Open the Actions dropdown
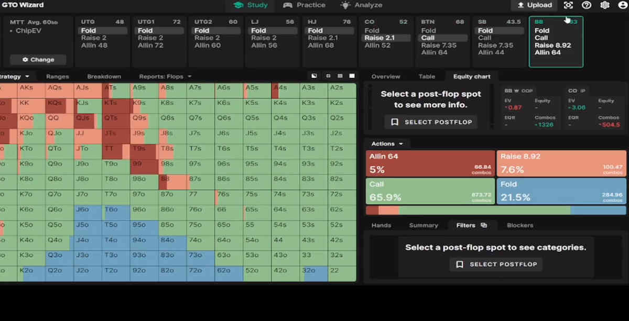Screen dimensions: 629x321 (x=387, y=143)
